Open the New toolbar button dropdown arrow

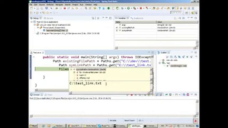[35, 9]
